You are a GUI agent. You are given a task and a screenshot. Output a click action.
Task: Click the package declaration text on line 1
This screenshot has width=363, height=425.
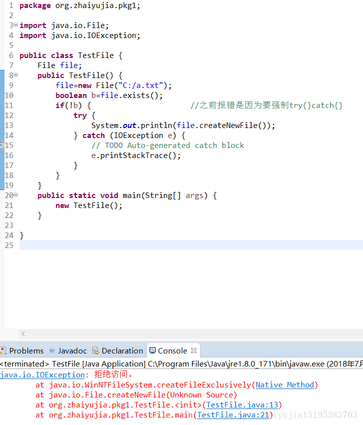[x=80, y=5]
